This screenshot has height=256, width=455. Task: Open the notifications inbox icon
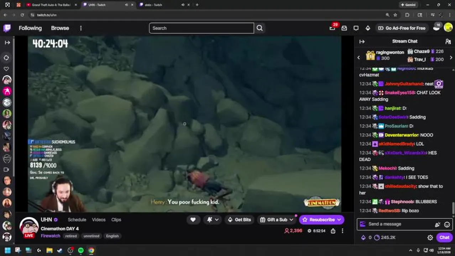[x=344, y=28]
